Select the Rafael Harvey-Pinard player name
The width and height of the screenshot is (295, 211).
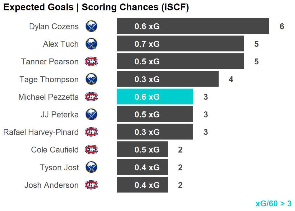[x=41, y=132]
